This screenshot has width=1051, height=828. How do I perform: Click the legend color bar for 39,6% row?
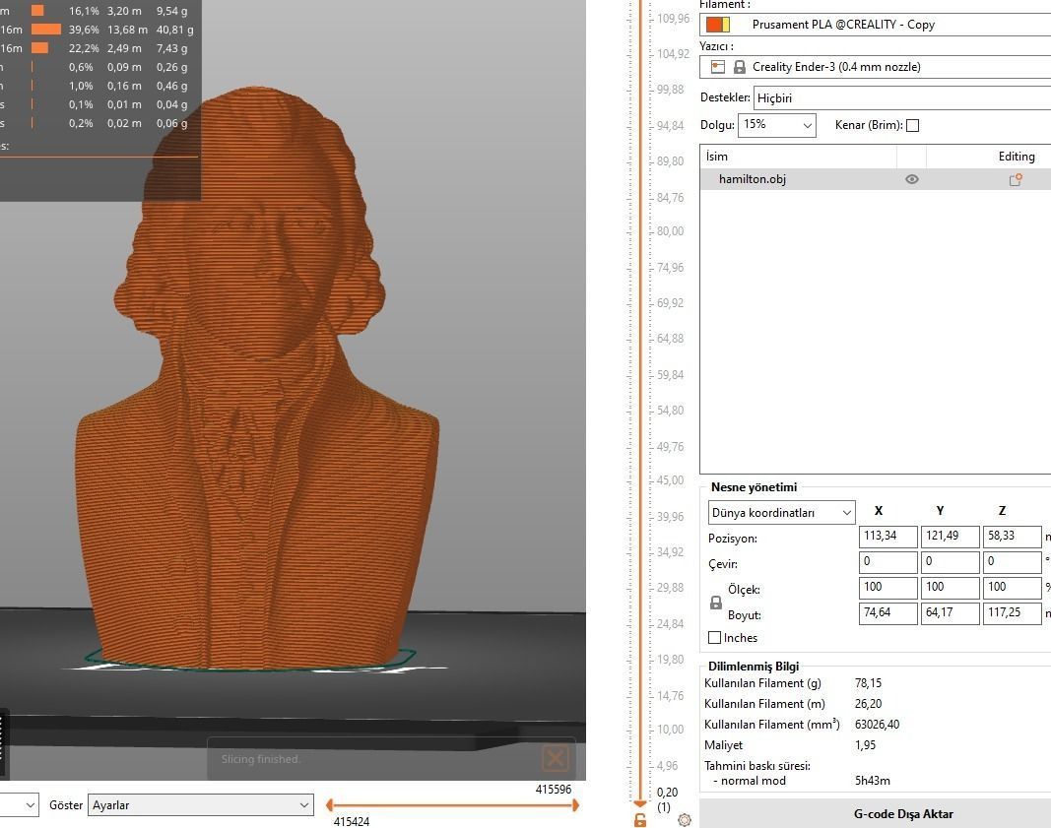coord(46,30)
